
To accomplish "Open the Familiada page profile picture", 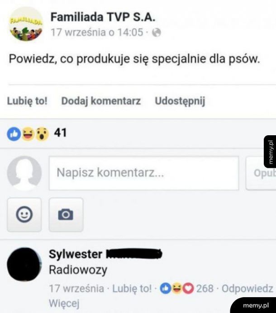I will (x=26, y=24).
